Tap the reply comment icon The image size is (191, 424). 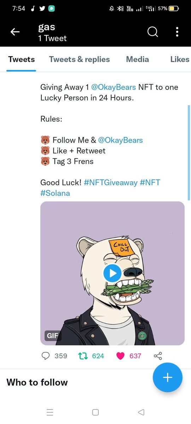point(46,356)
